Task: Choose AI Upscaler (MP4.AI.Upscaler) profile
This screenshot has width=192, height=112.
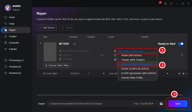Action: point(137,64)
